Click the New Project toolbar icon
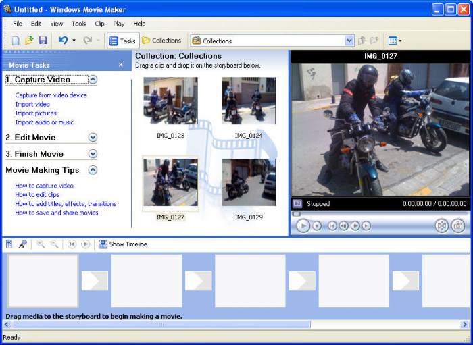Screen dimensions: 473x345 pyautogui.click(x=16, y=41)
